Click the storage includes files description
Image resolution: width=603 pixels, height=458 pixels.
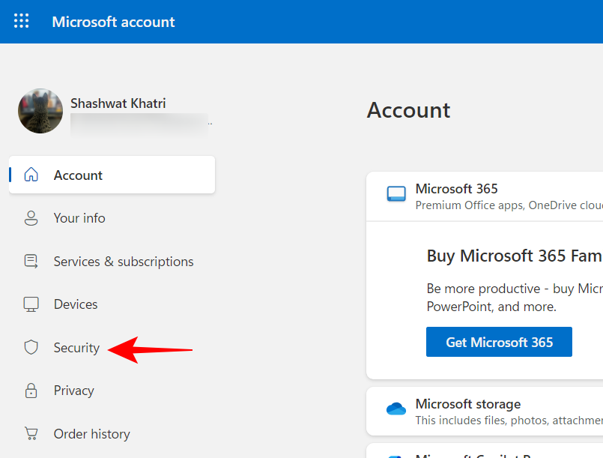[x=509, y=421]
